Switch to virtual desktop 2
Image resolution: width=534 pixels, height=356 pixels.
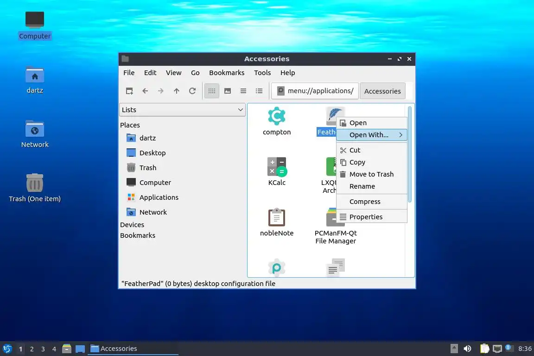pyautogui.click(x=32, y=349)
